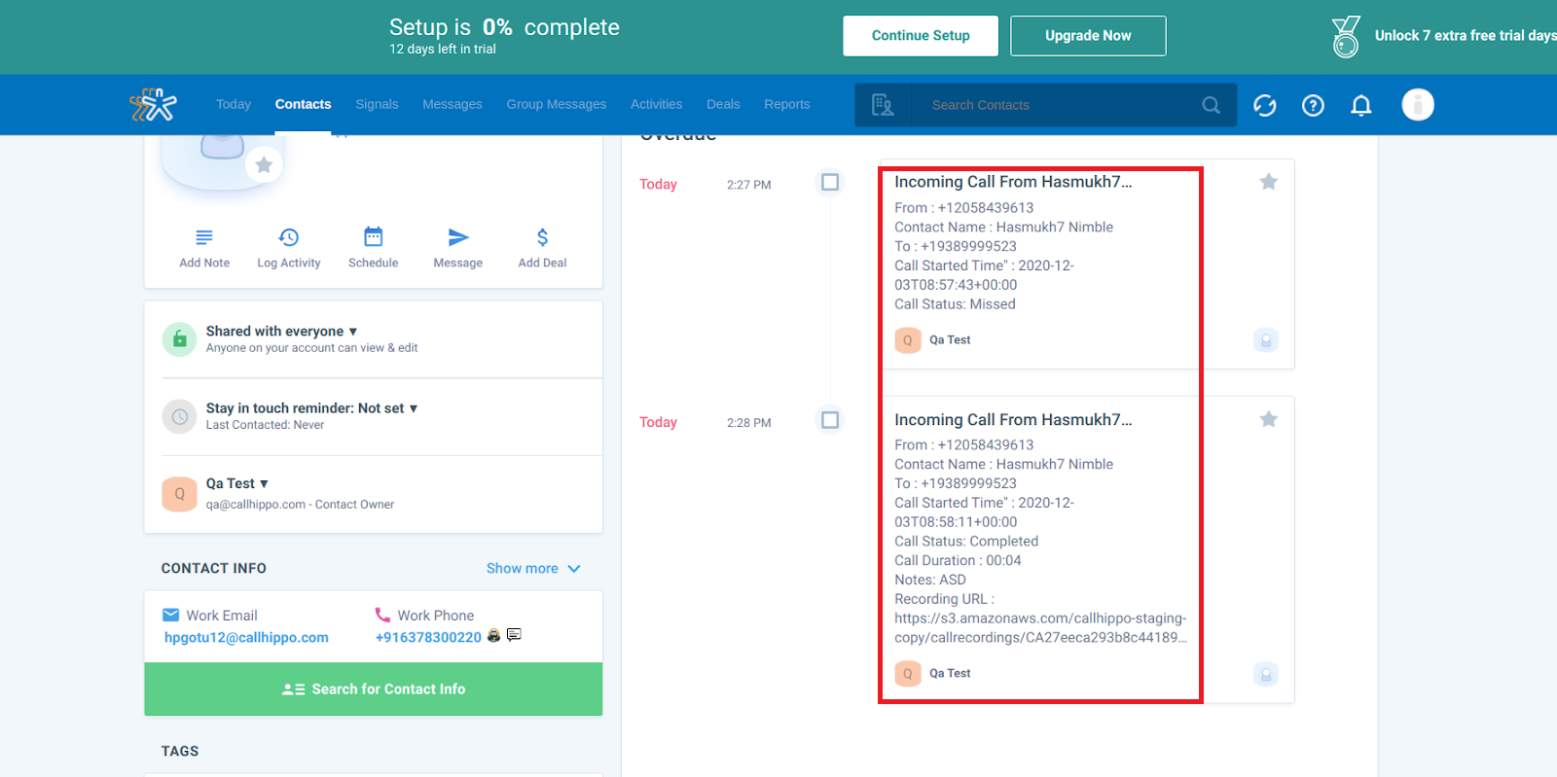Open Signals tab
This screenshot has height=777, width=1557.
click(x=377, y=104)
